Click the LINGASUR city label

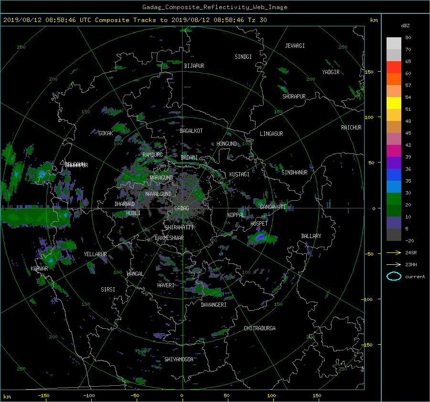(271, 134)
